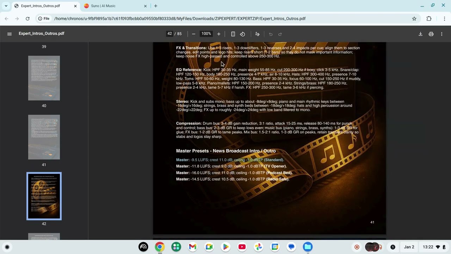
Task: Reload the page in Chrome
Action: click(27, 19)
